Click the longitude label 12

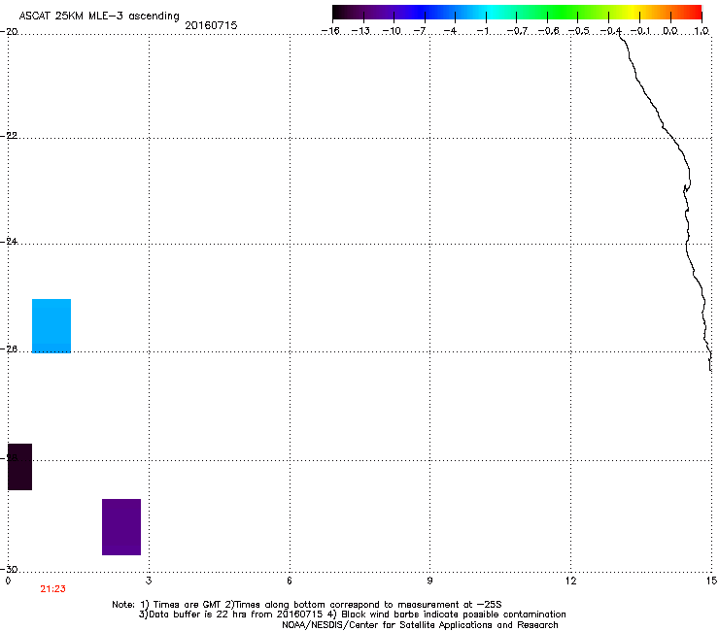[571, 581]
